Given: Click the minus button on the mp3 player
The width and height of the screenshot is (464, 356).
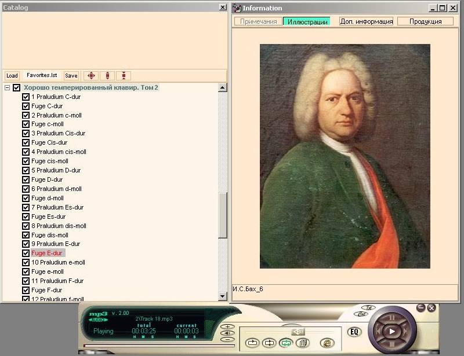Looking at the screenshot, I should (227, 339).
